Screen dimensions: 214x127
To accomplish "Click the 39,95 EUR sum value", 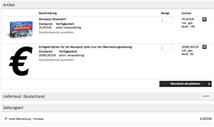I will (x=188, y=19).
